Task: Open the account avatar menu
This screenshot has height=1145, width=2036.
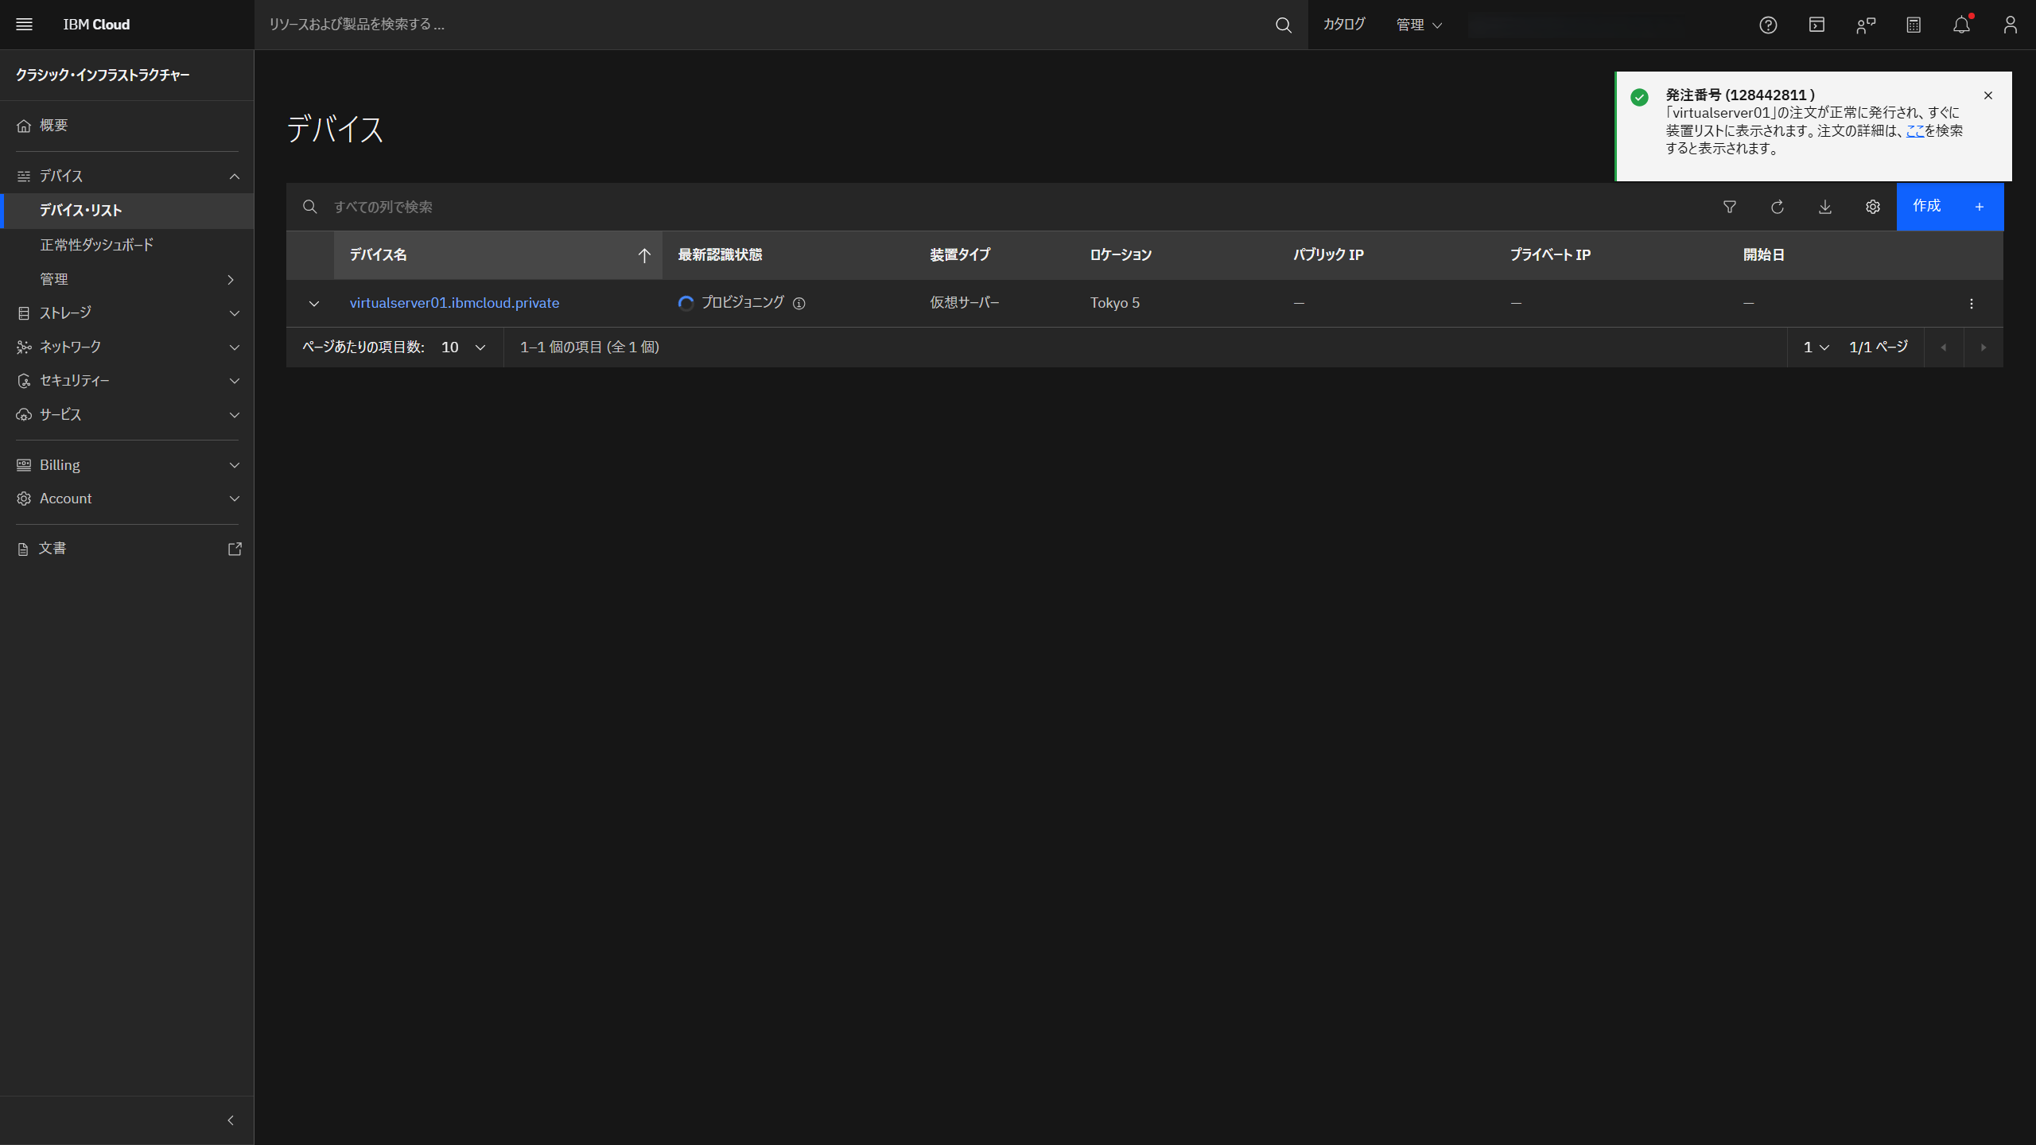Action: point(2010,25)
